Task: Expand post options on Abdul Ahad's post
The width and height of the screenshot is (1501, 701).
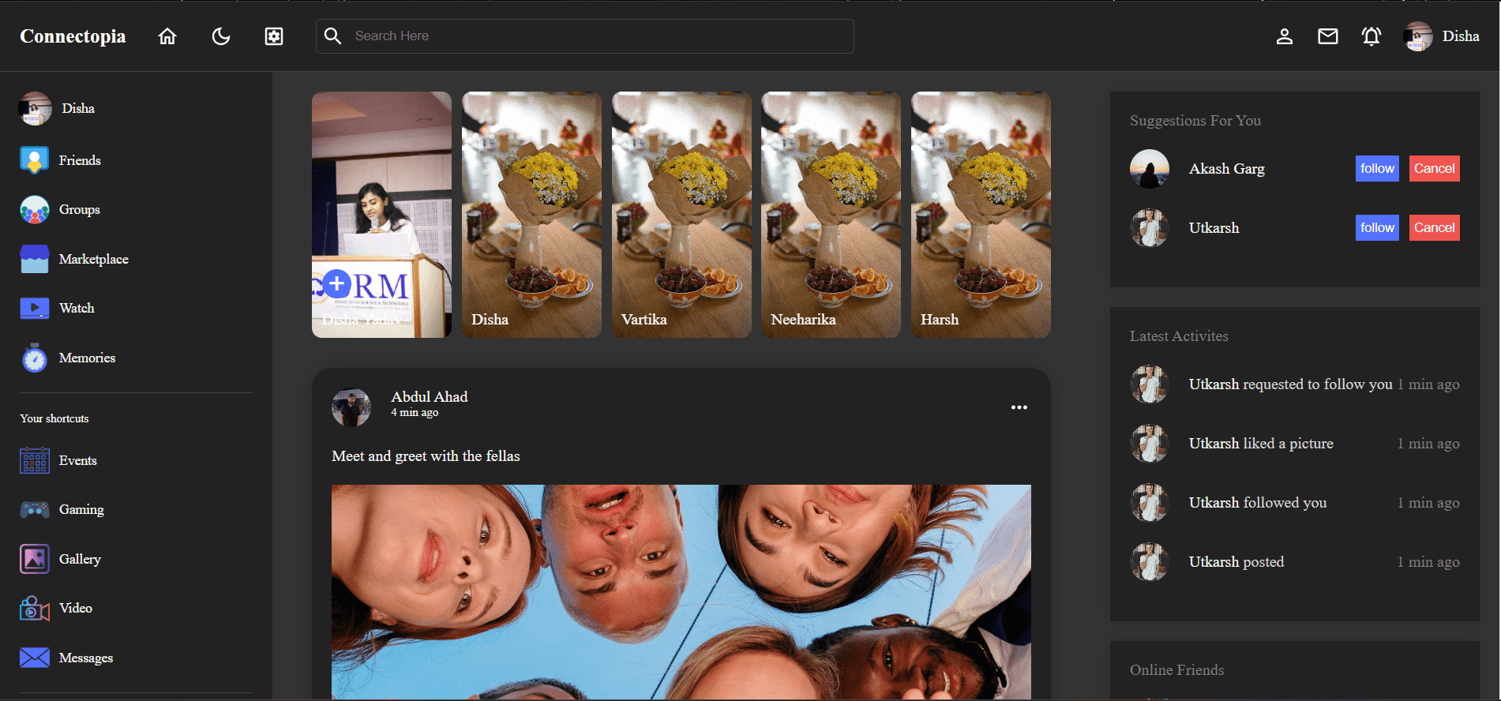Action: pos(1019,407)
